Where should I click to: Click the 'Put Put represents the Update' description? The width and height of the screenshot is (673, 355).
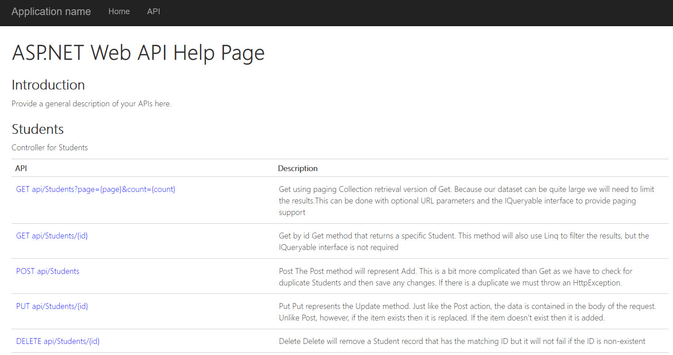[x=467, y=312]
